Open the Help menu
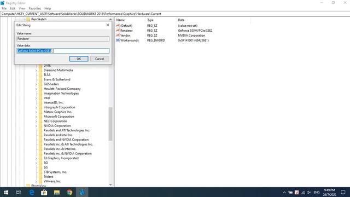 48,9
